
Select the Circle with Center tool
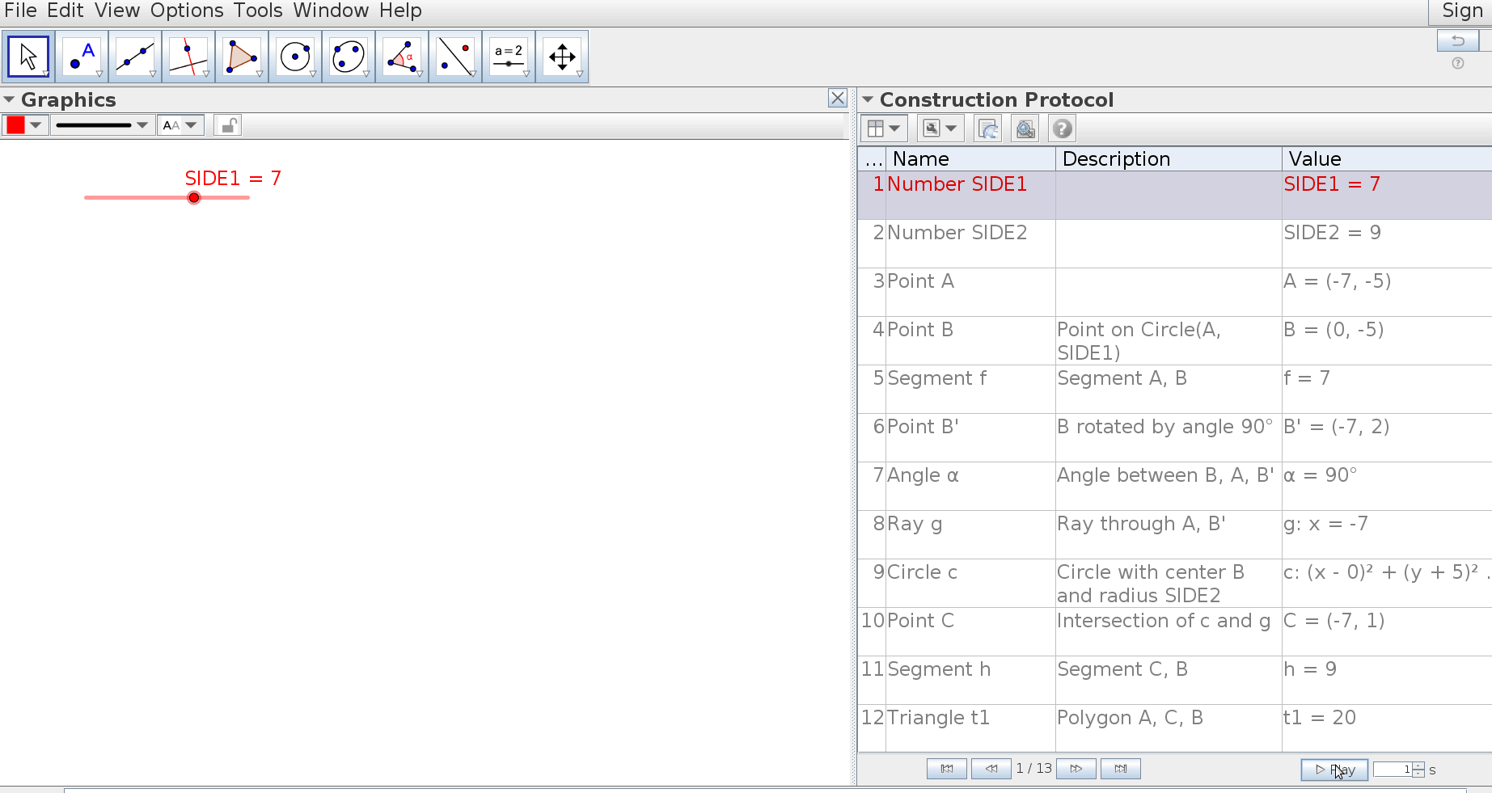click(x=295, y=57)
